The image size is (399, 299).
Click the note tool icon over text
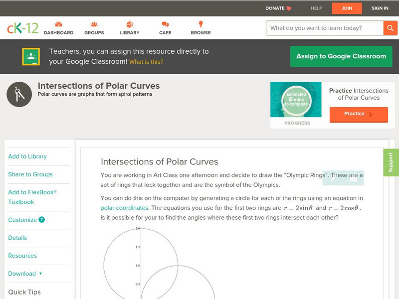354,179
